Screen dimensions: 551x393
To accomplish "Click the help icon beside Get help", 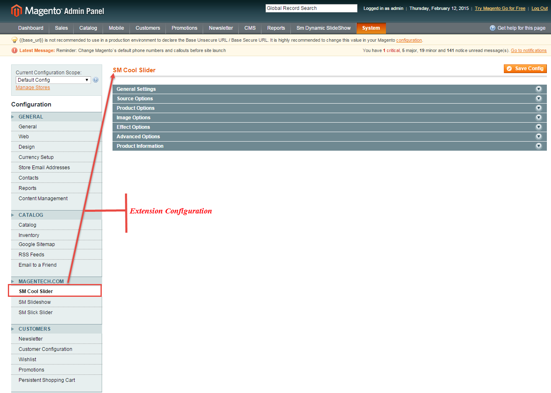I will [492, 28].
